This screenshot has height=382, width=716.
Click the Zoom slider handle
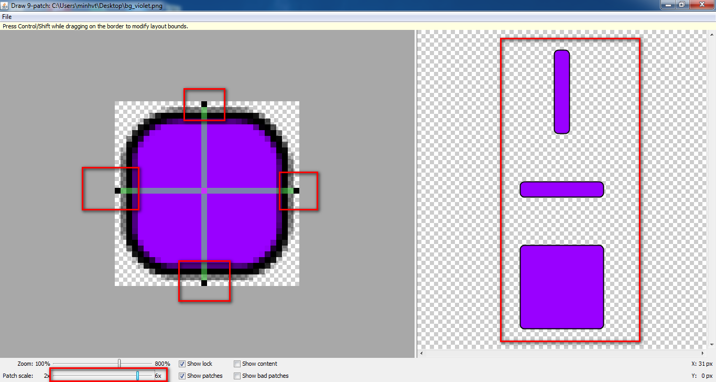point(120,363)
